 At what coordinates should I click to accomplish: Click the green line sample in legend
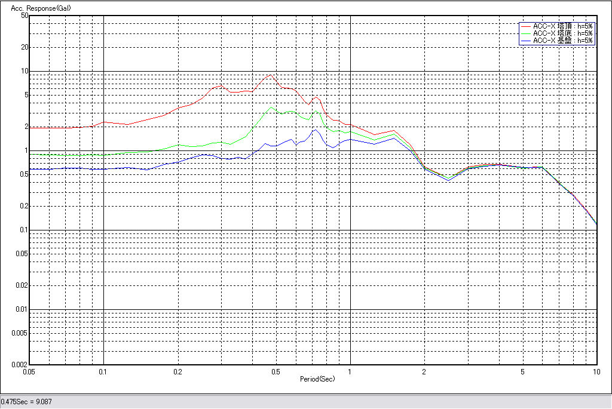[x=525, y=33]
